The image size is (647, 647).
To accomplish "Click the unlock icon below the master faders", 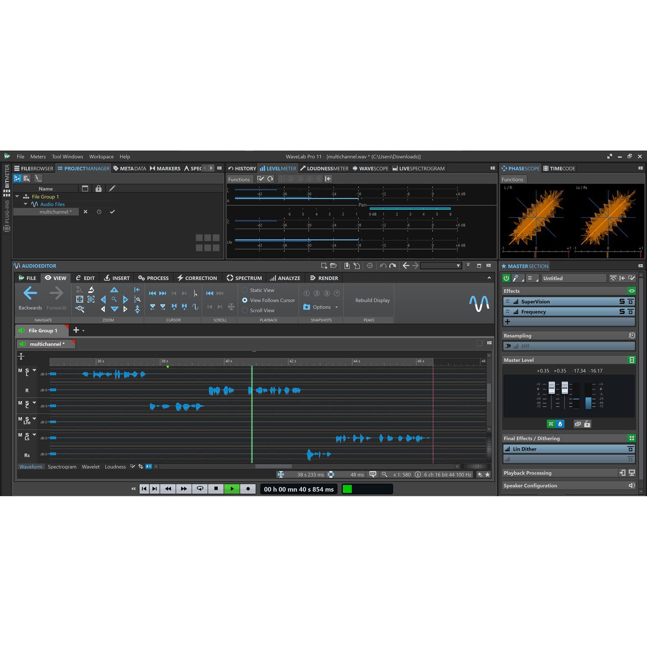I will coord(587,424).
